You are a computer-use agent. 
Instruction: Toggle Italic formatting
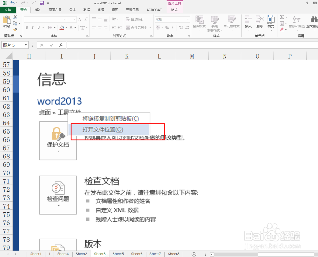(x=33, y=28)
